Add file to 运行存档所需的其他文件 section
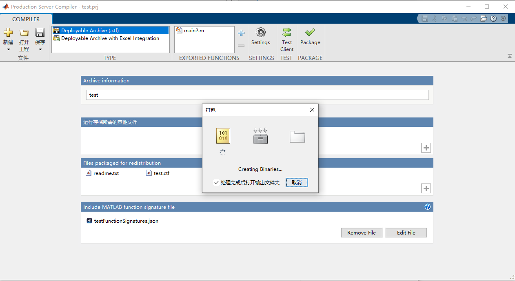The height and width of the screenshot is (281, 515). (x=426, y=148)
